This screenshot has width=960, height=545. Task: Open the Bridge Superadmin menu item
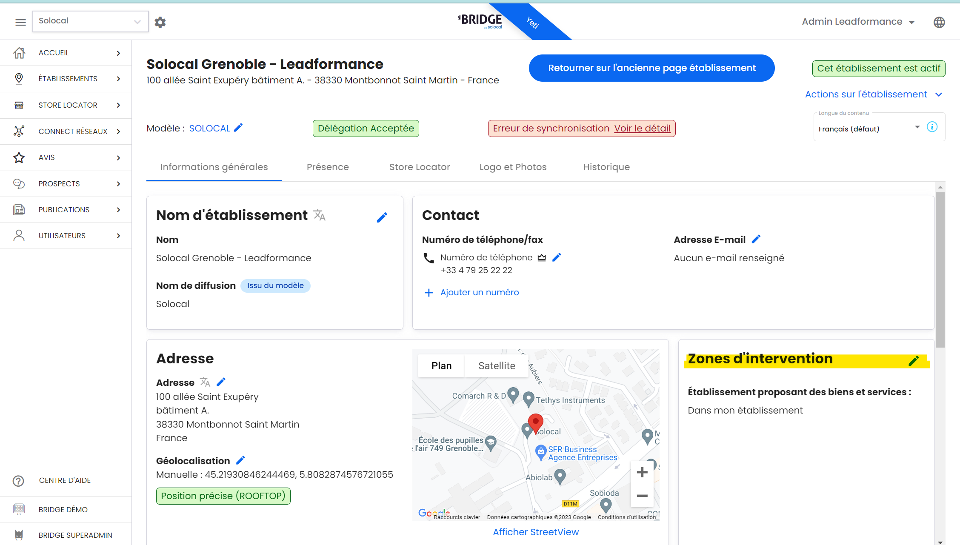tap(66, 535)
